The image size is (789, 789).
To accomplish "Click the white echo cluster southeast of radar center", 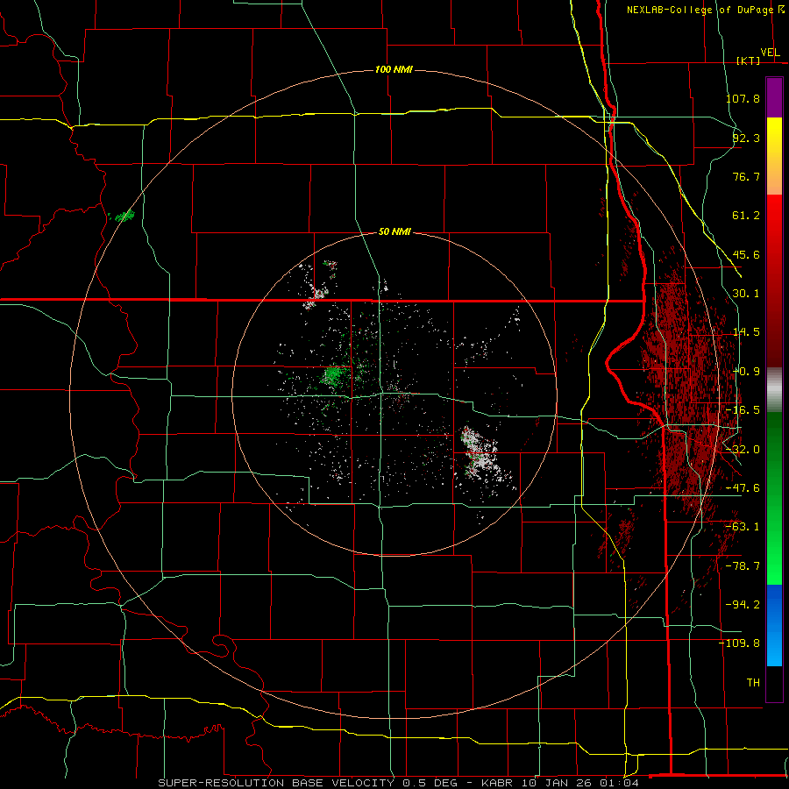I will (480, 455).
